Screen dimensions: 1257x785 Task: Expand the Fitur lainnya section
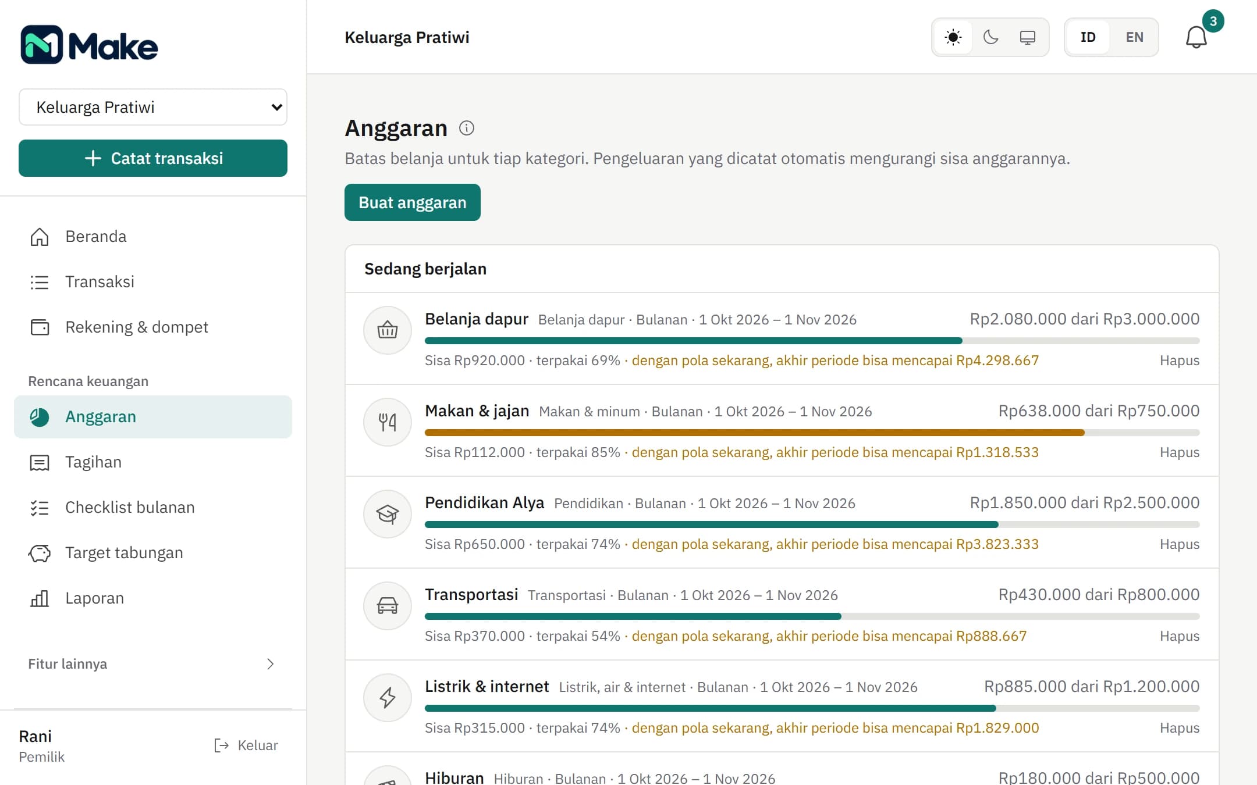tap(153, 664)
